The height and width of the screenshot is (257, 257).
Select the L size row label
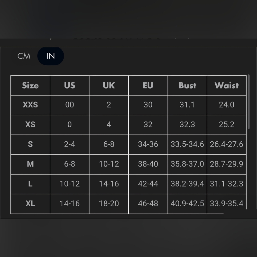[x=30, y=184]
